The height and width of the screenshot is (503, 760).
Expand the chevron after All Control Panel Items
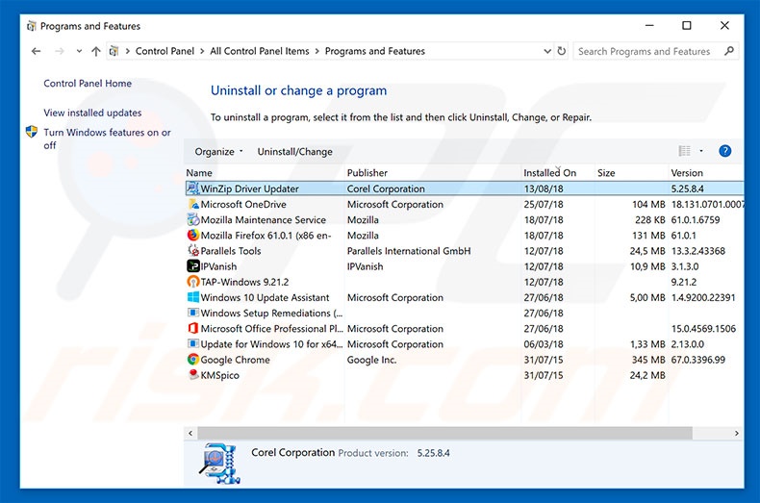317,51
